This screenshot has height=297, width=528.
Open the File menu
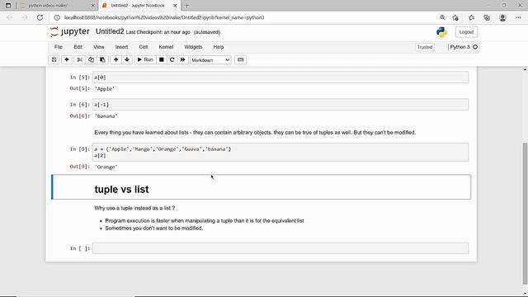pyautogui.click(x=59, y=47)
